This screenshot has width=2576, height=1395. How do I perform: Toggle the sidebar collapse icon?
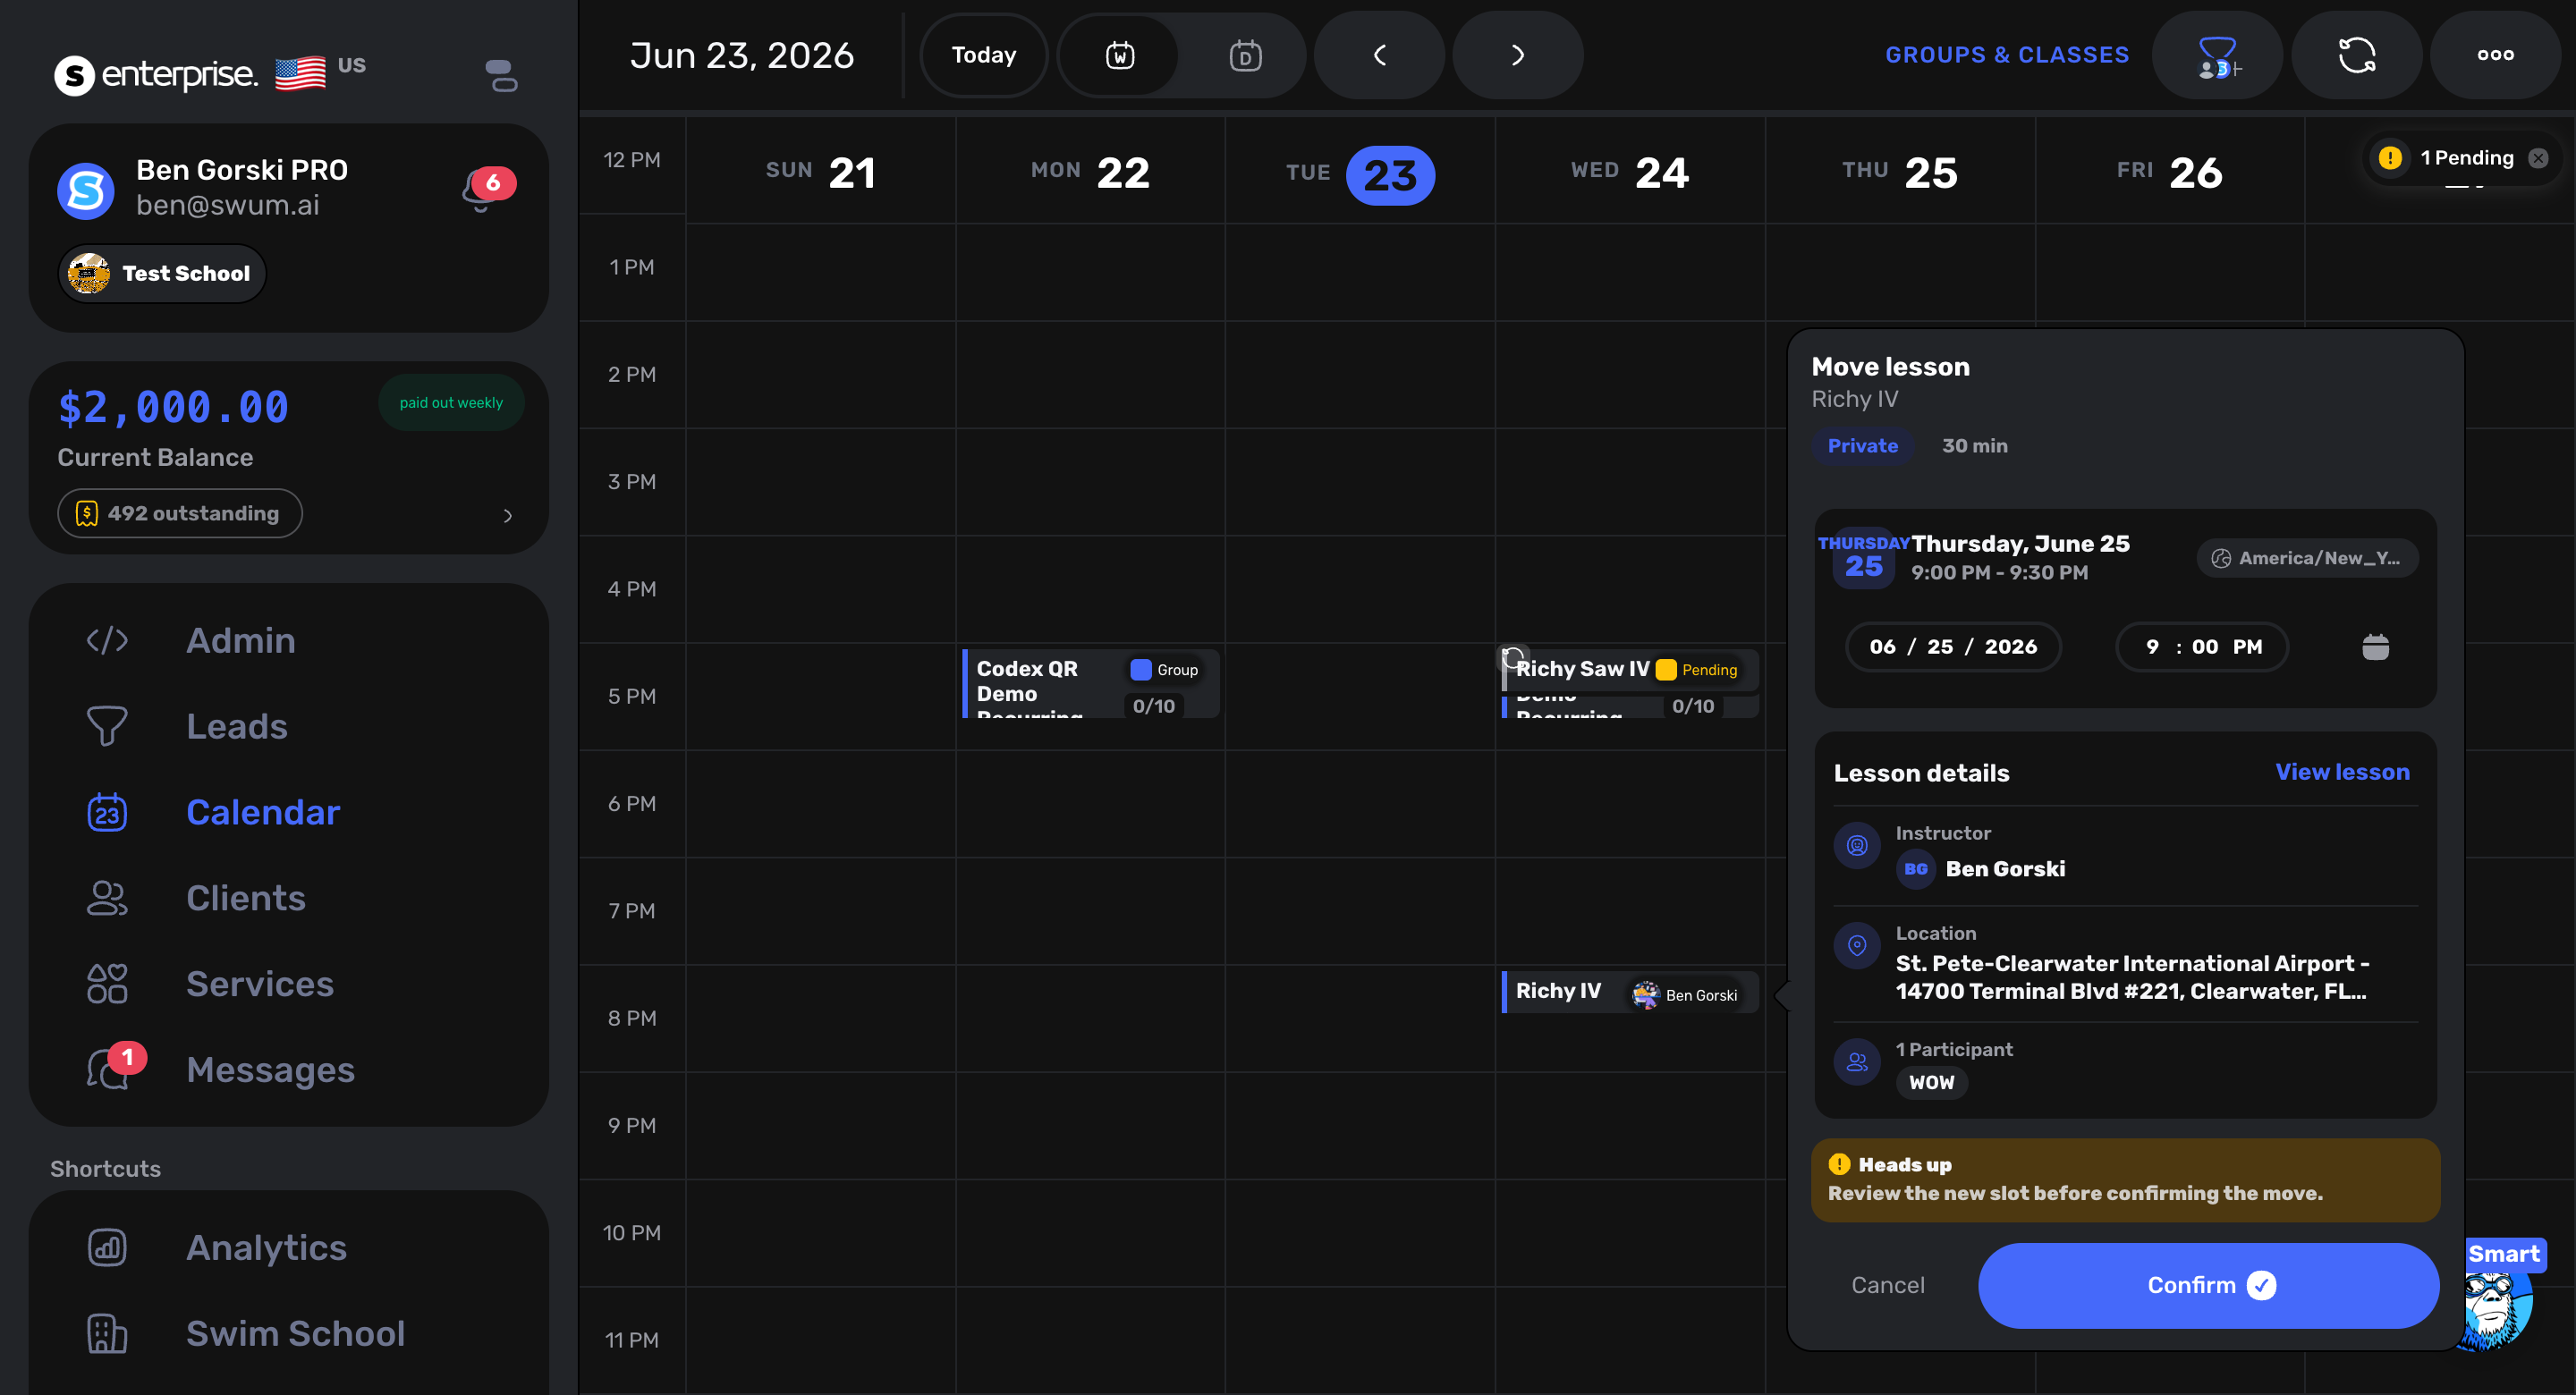click(x=501, y=75)
